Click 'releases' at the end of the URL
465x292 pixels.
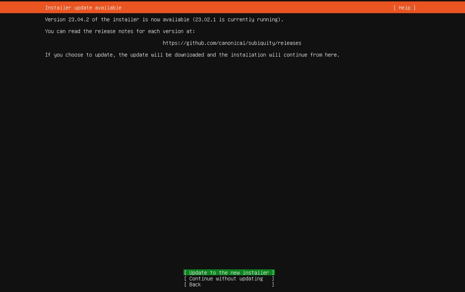(x=290, y=43)
